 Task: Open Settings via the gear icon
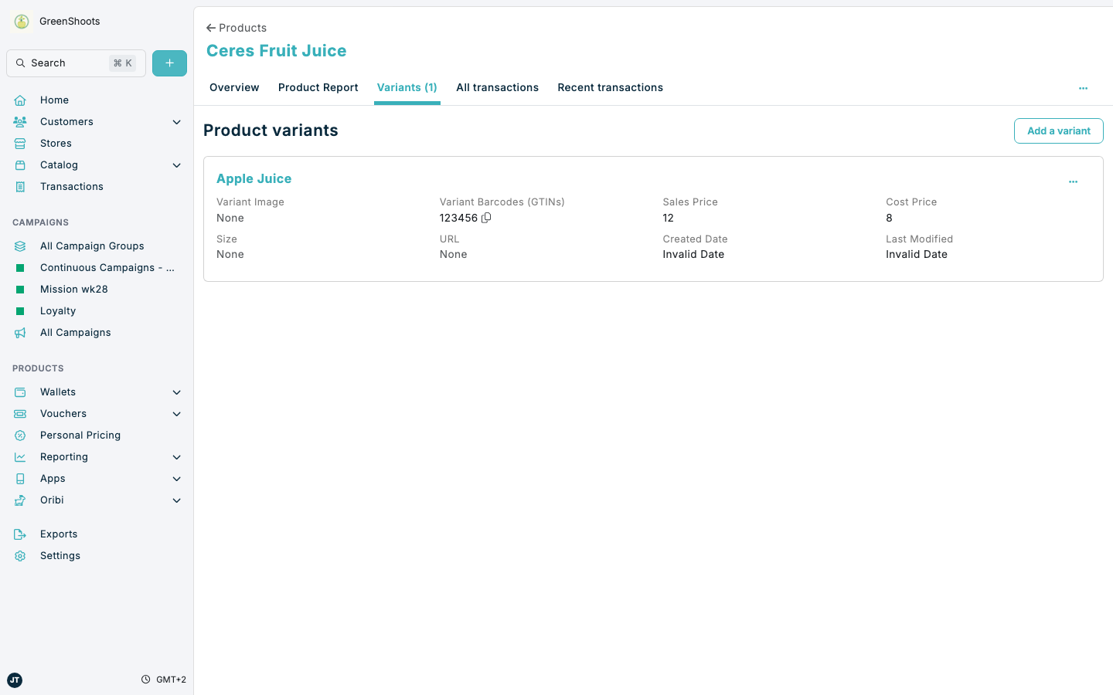20,555
